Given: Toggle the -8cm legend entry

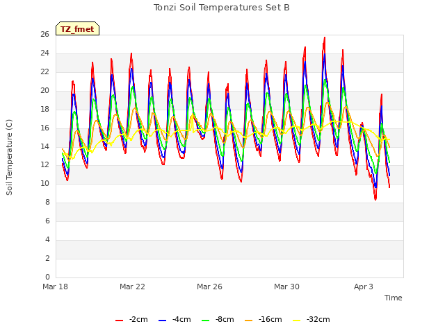Looking at the screenshot, I should tap(218, 320).
